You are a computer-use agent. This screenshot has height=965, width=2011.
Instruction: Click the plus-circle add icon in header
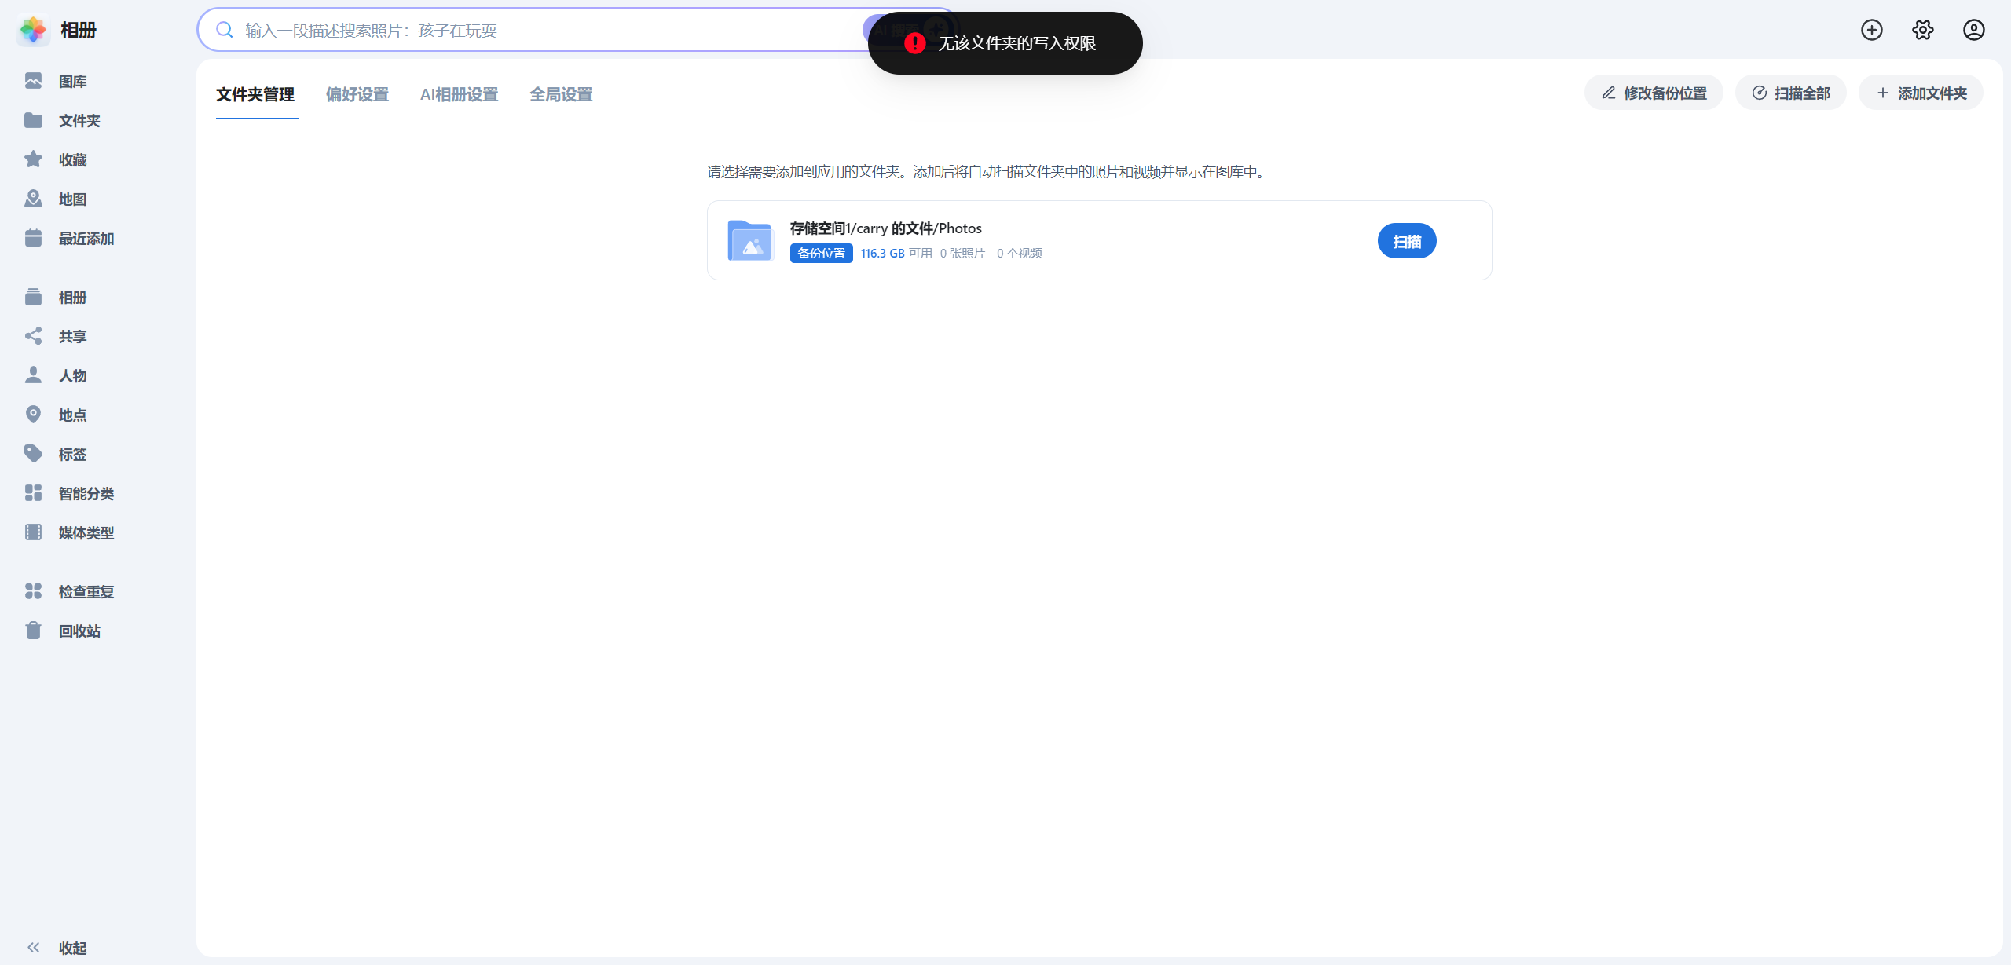[1872, 30]
